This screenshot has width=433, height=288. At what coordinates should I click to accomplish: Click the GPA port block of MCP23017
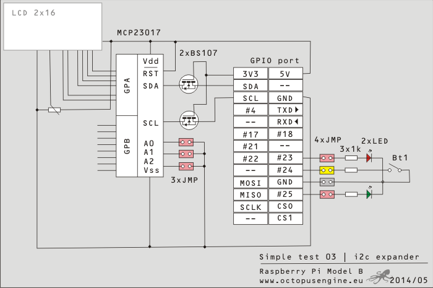127,85
